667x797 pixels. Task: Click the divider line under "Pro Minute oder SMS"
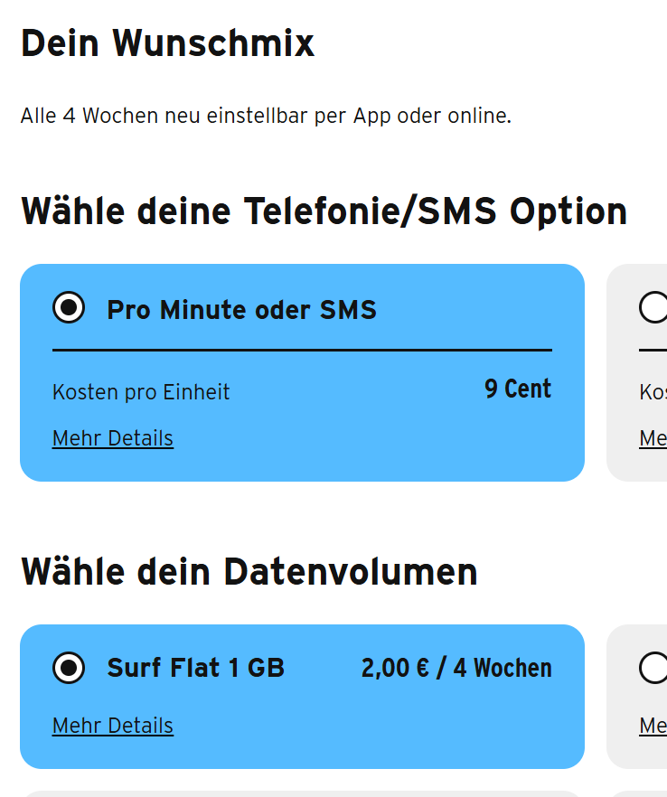click(x=302, y=350)
